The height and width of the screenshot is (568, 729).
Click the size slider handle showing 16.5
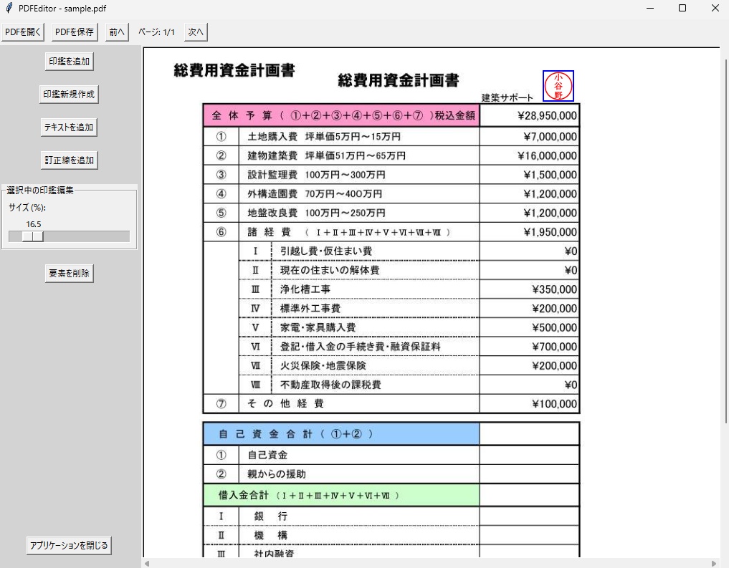(x=32, y=236)
